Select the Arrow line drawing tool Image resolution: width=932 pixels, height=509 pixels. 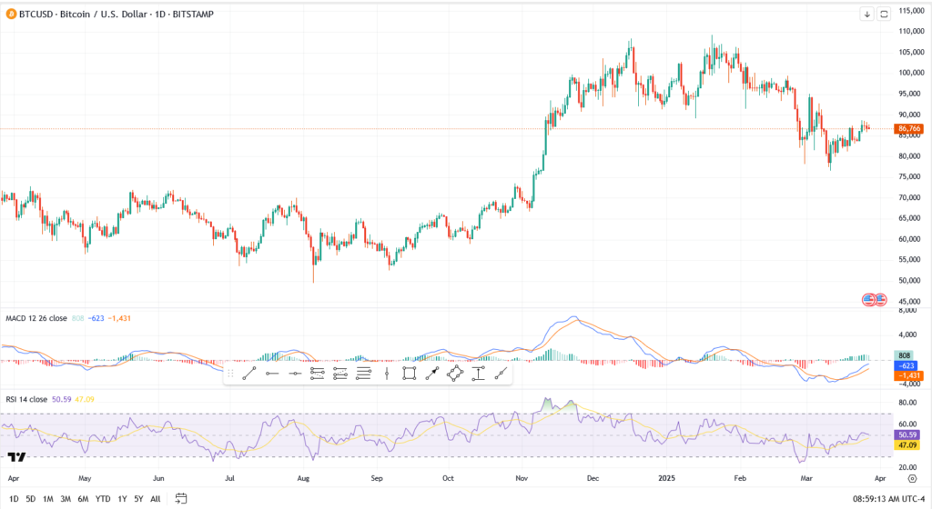click(x=432, y=374)
